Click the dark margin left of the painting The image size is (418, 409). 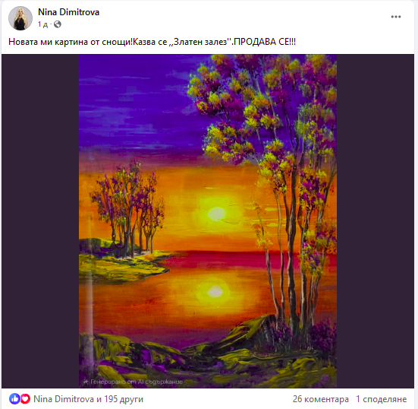(x=40, y=221)
